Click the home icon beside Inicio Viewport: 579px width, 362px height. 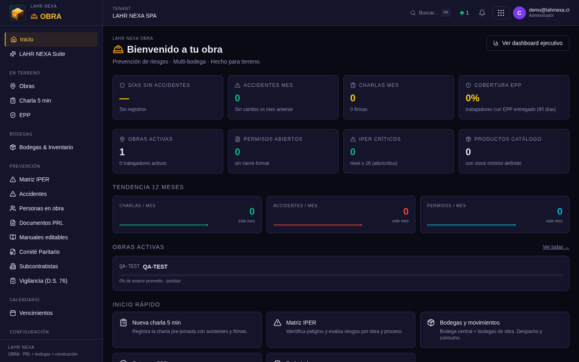(14, 39)
